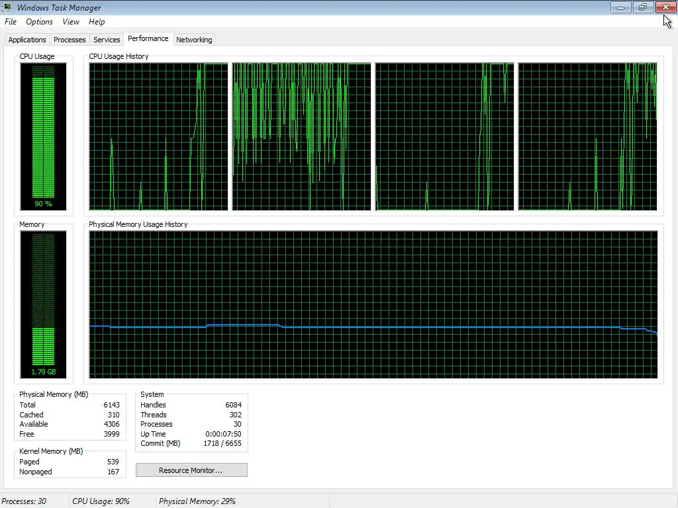Click the Window Title 'Windows Task Manager' text

pyautogui.click(x=59, y=7)
